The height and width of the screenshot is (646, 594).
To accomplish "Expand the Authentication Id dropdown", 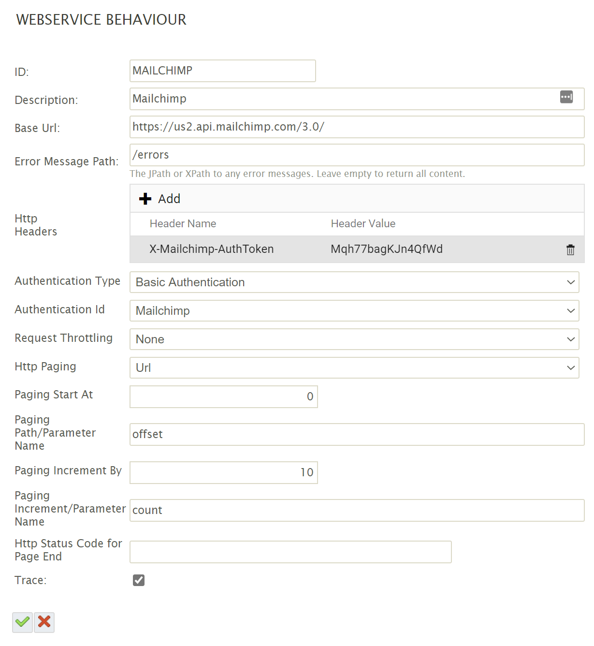I will coord(354,311).
